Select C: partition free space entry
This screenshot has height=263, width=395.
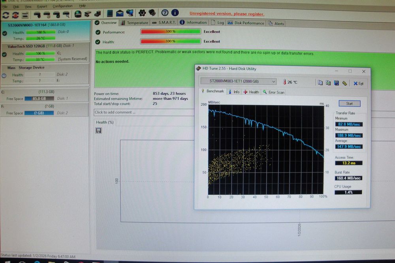click(45, 95)
